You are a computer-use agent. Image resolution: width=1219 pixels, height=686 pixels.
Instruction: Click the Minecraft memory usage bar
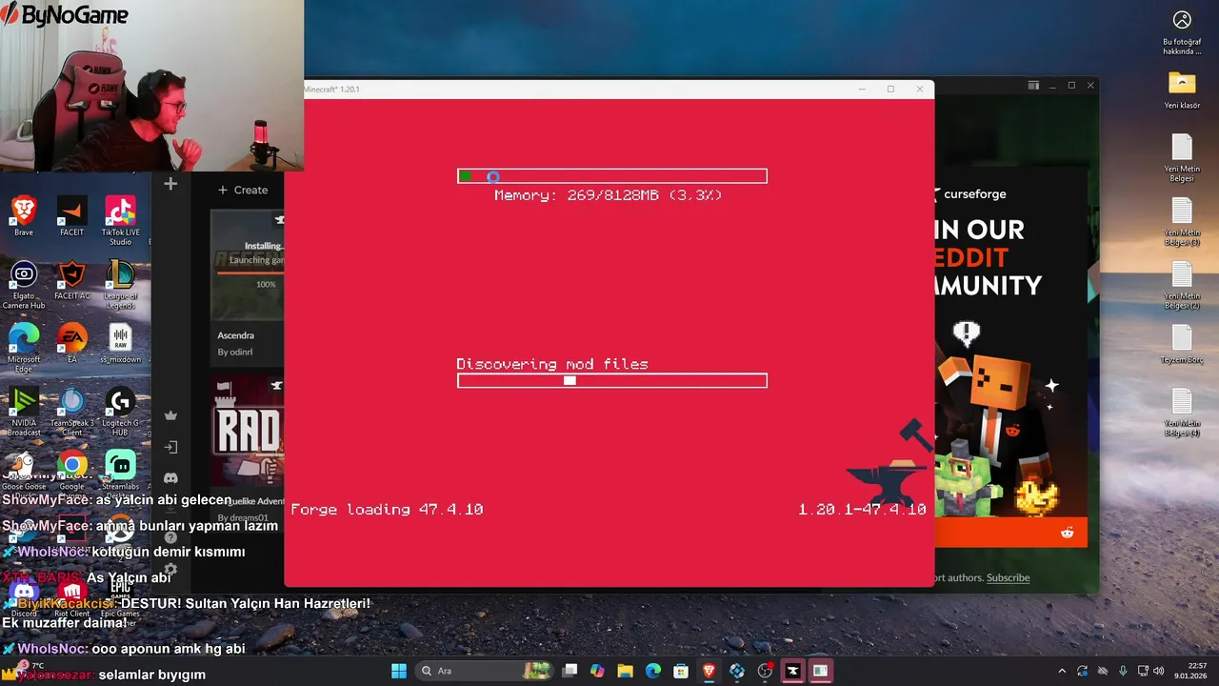(612, 176)
